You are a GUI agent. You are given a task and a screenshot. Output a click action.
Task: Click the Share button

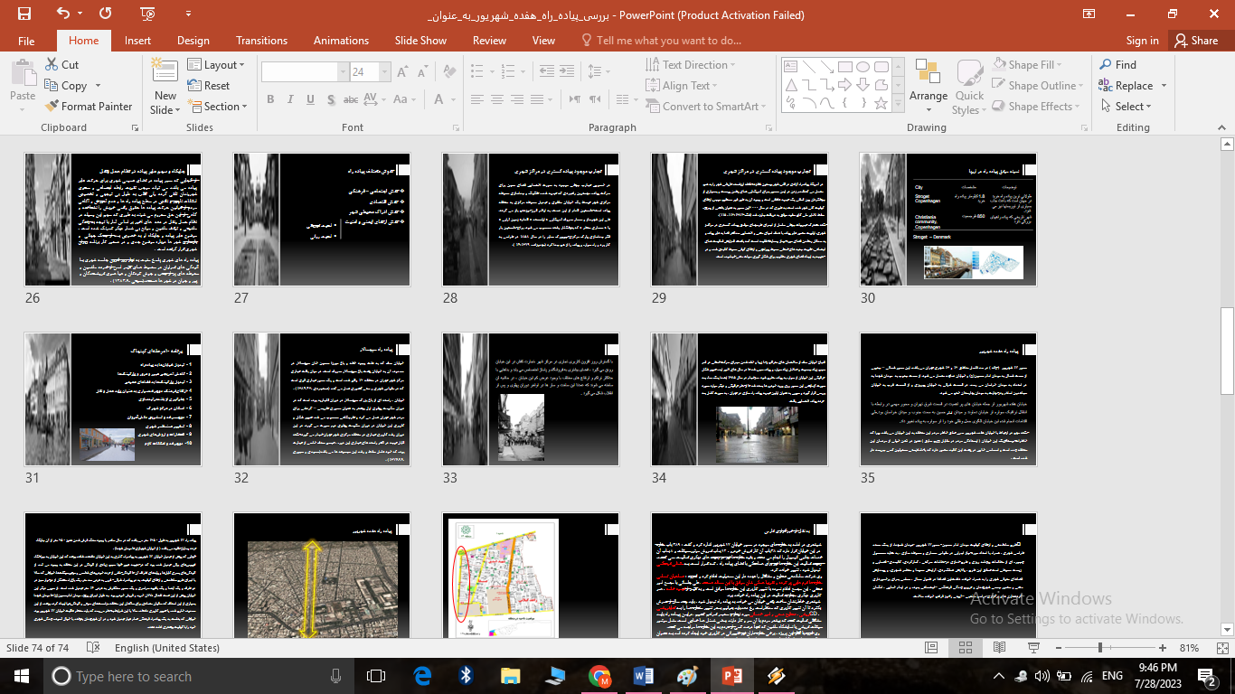coord(1195,41)
